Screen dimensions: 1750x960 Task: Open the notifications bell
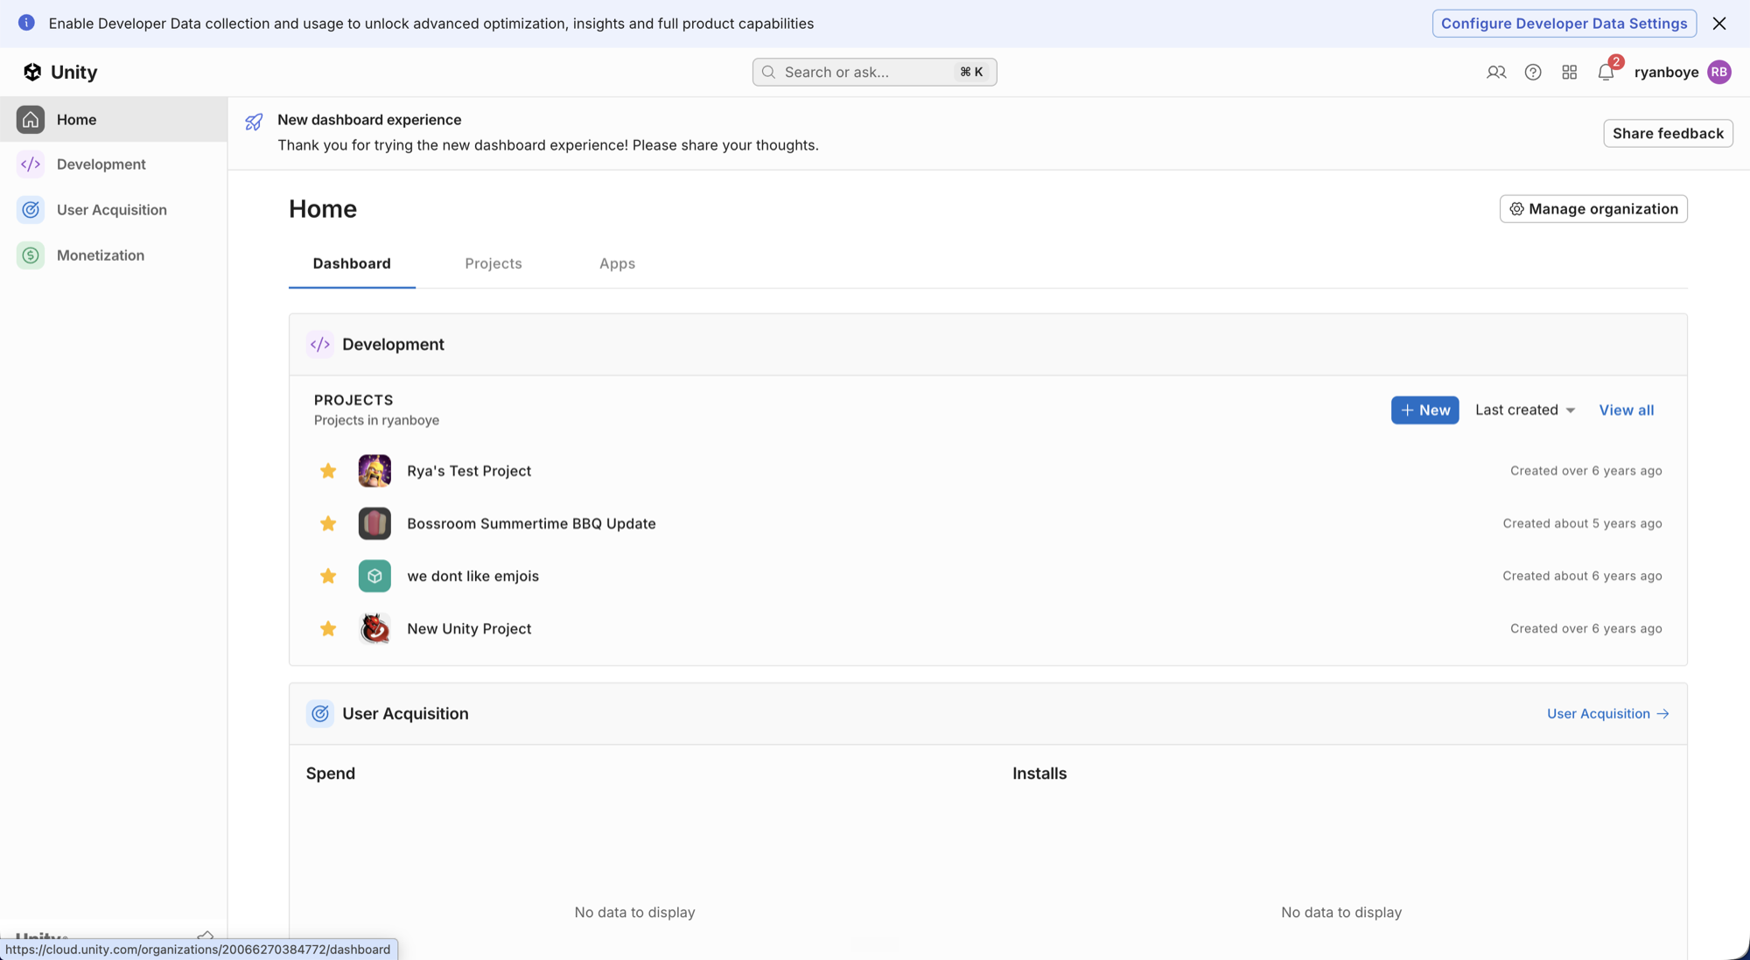pyautogui.click(x=1606, y=72)
